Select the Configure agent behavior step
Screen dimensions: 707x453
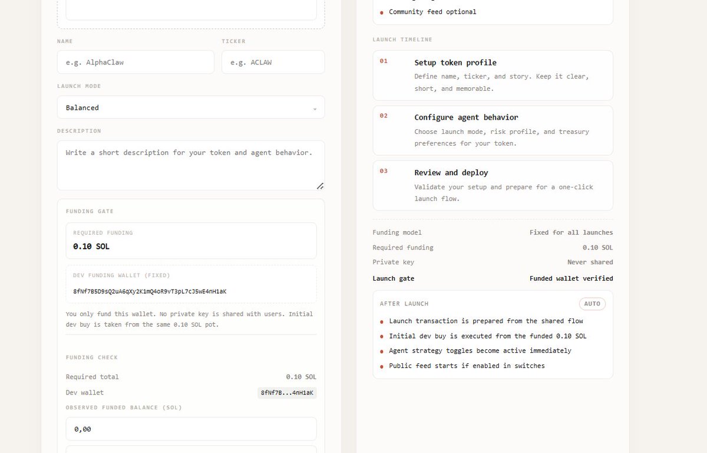tap(493, 130)
